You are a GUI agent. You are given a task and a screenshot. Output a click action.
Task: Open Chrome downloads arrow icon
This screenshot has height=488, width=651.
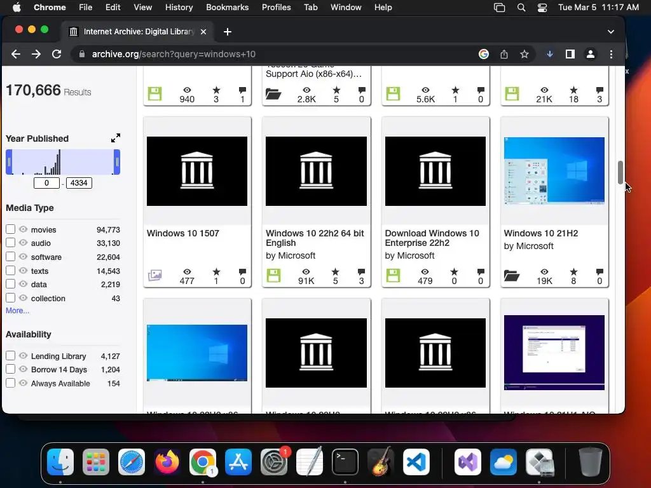(550, 54)
